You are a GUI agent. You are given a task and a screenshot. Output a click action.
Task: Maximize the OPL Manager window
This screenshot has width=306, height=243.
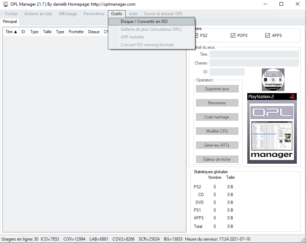(x=281, y=4)
